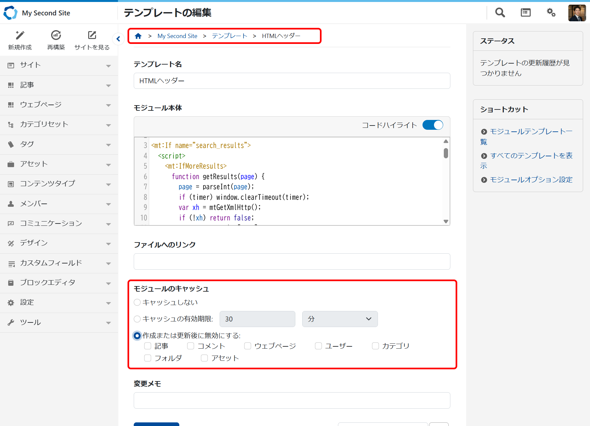Viewport: 590px width, 426px height.
Task: Click the モジュールオプション設定 shortcut link
Action: point(531,180)
